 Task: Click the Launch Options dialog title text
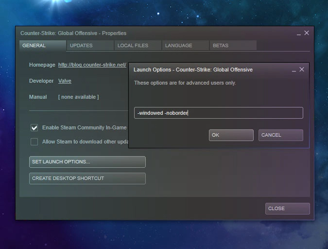pyautogui.click(x=193, y=70)
